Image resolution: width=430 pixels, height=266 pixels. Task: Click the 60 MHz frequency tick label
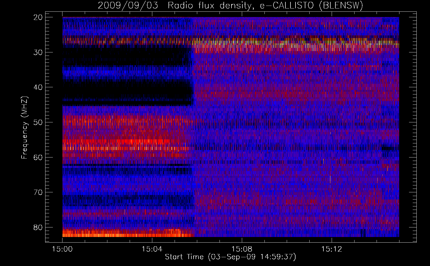(38, 157)
